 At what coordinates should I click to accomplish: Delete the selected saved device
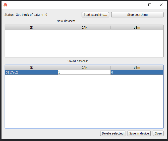click(113, 133)
